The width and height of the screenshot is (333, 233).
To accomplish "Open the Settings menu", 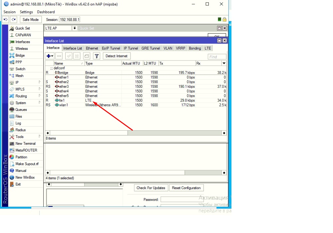I will tap(26, 12).
